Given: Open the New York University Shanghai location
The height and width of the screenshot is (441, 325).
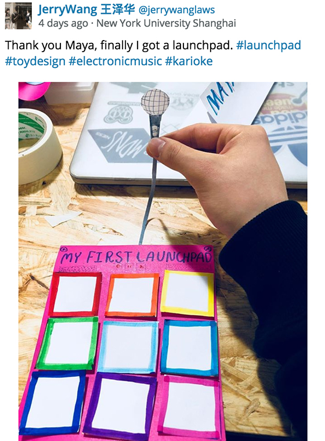Looking at the screenshot, I should [166, 23].
